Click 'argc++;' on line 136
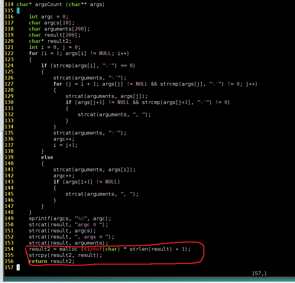 tap(64, 139)
